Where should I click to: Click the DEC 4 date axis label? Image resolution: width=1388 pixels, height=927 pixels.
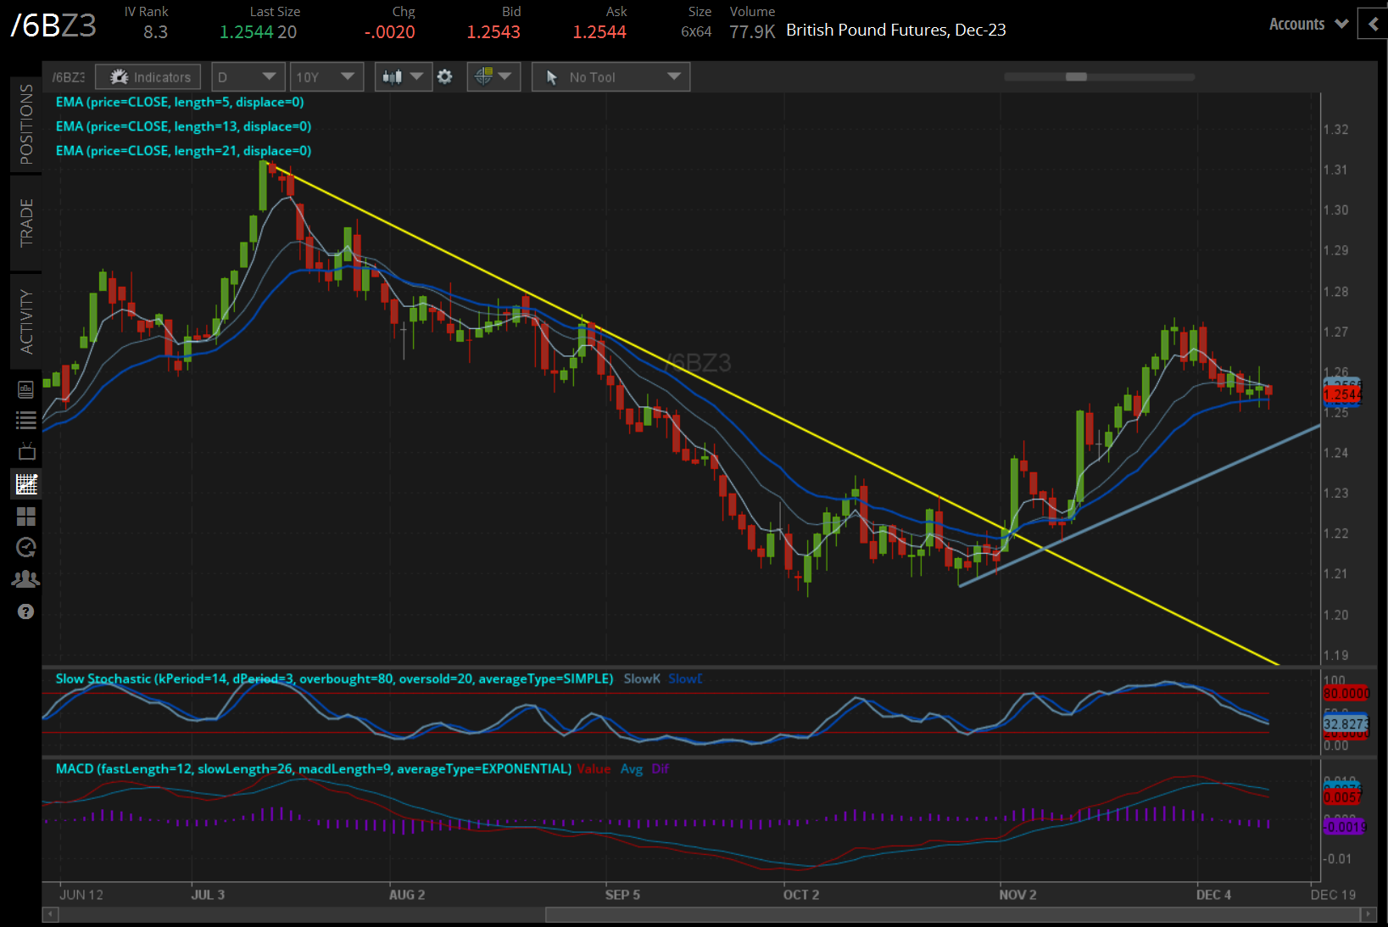pos(1213,895)
